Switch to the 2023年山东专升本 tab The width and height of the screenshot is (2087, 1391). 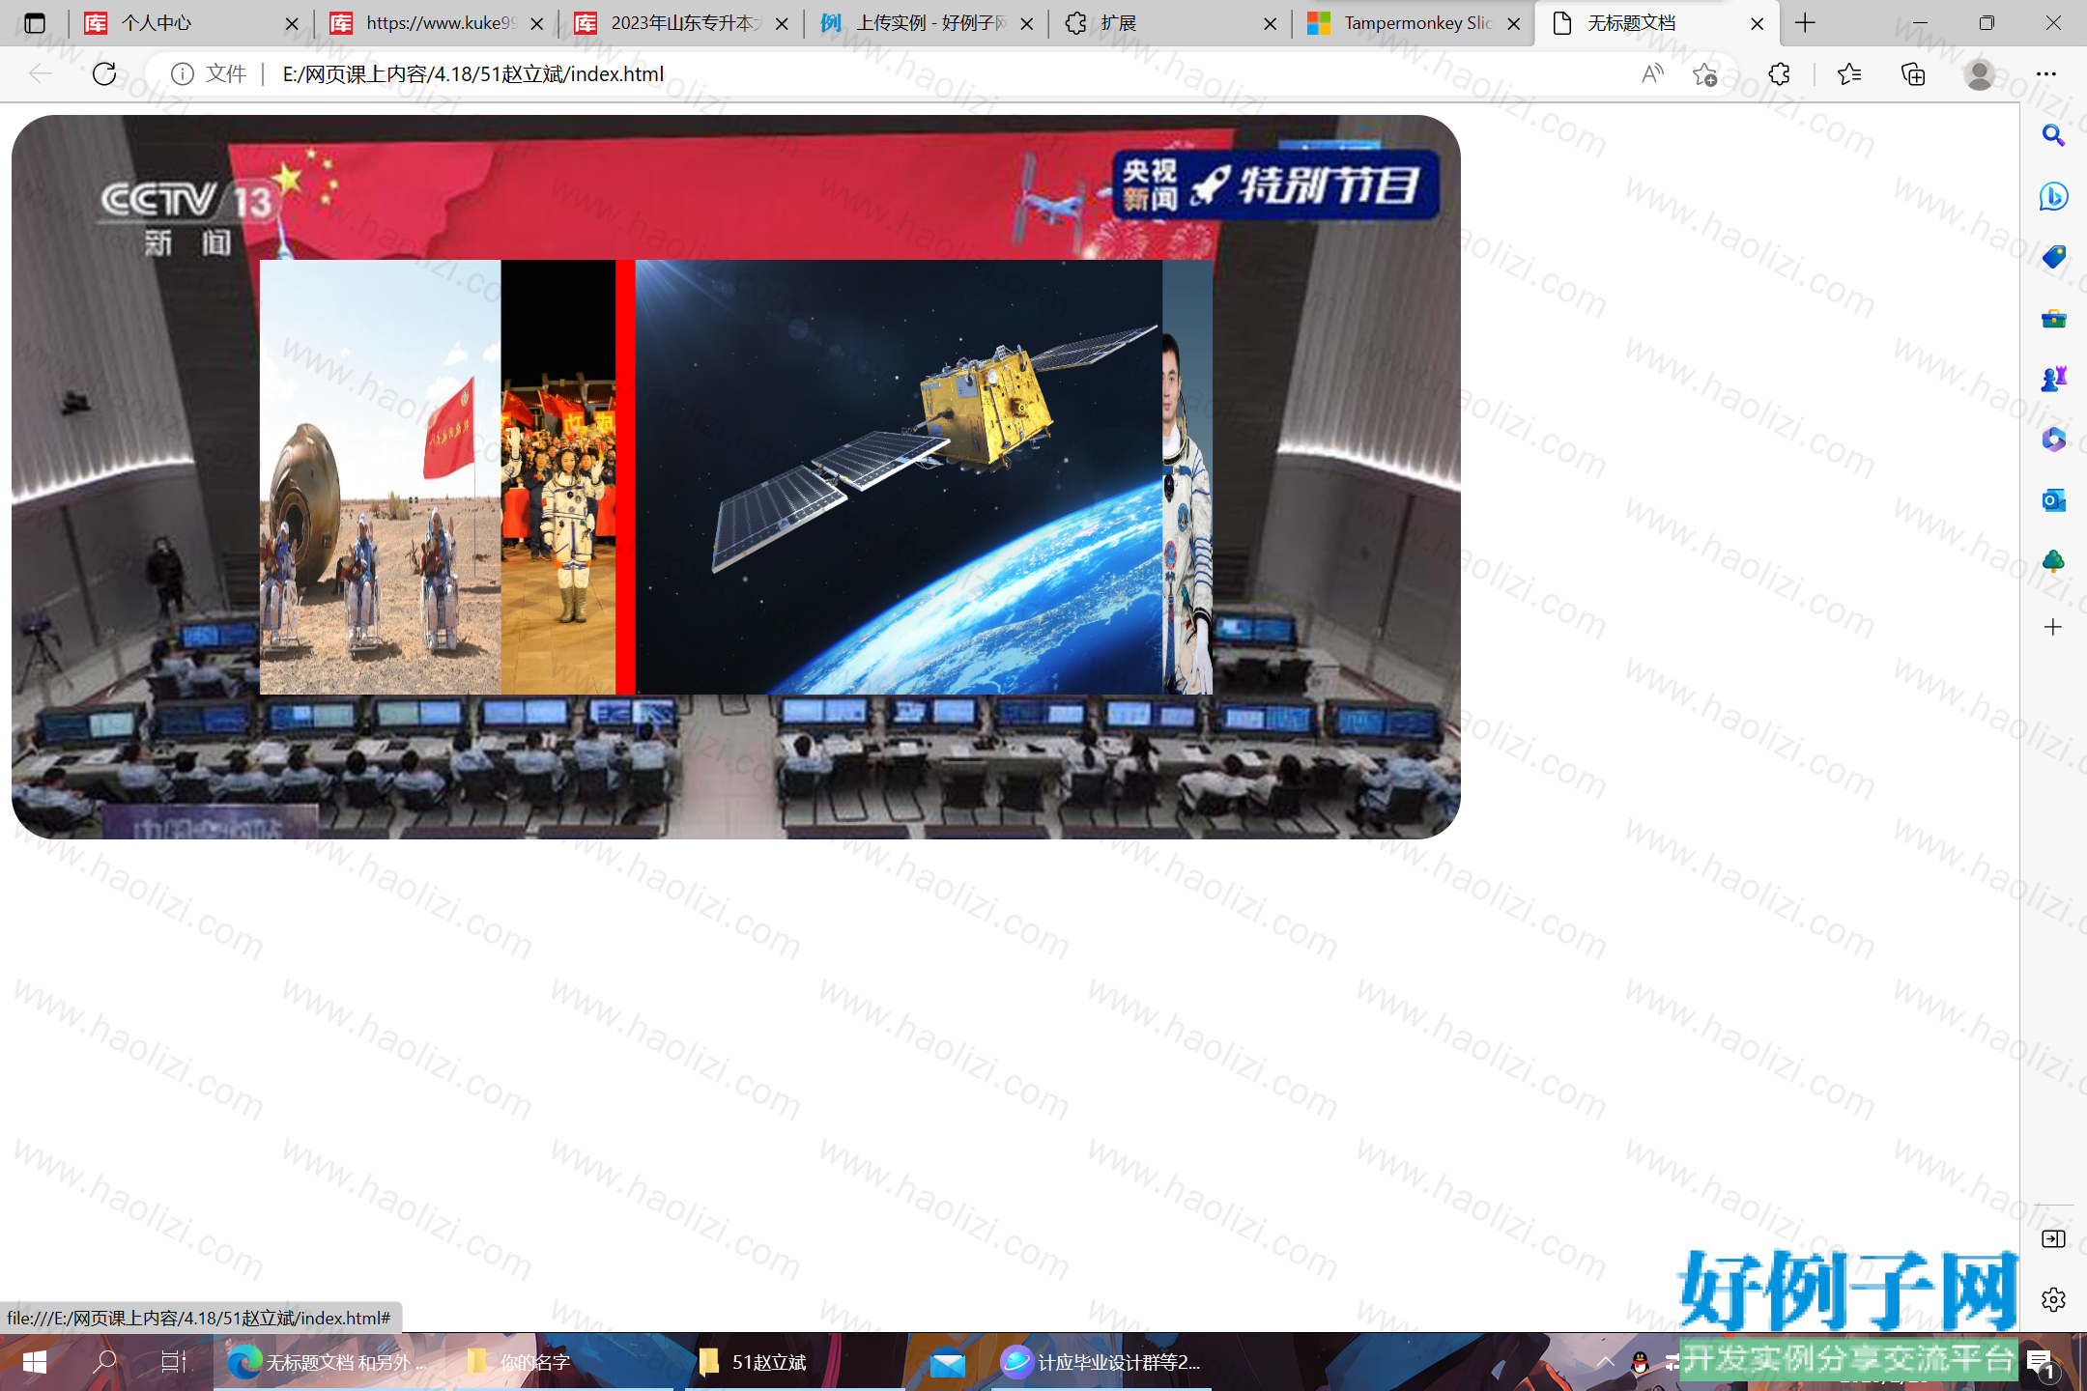click(x=681, y=23)
